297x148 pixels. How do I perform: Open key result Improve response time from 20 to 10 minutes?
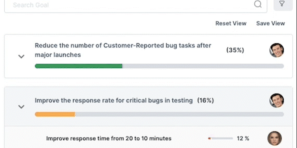click(109, 138)
